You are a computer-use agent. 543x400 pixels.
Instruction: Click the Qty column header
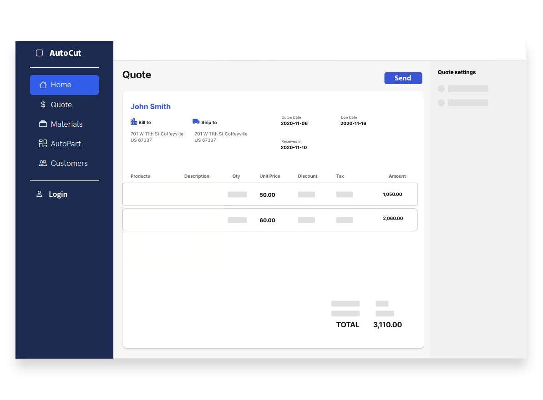tap(236, 176)
